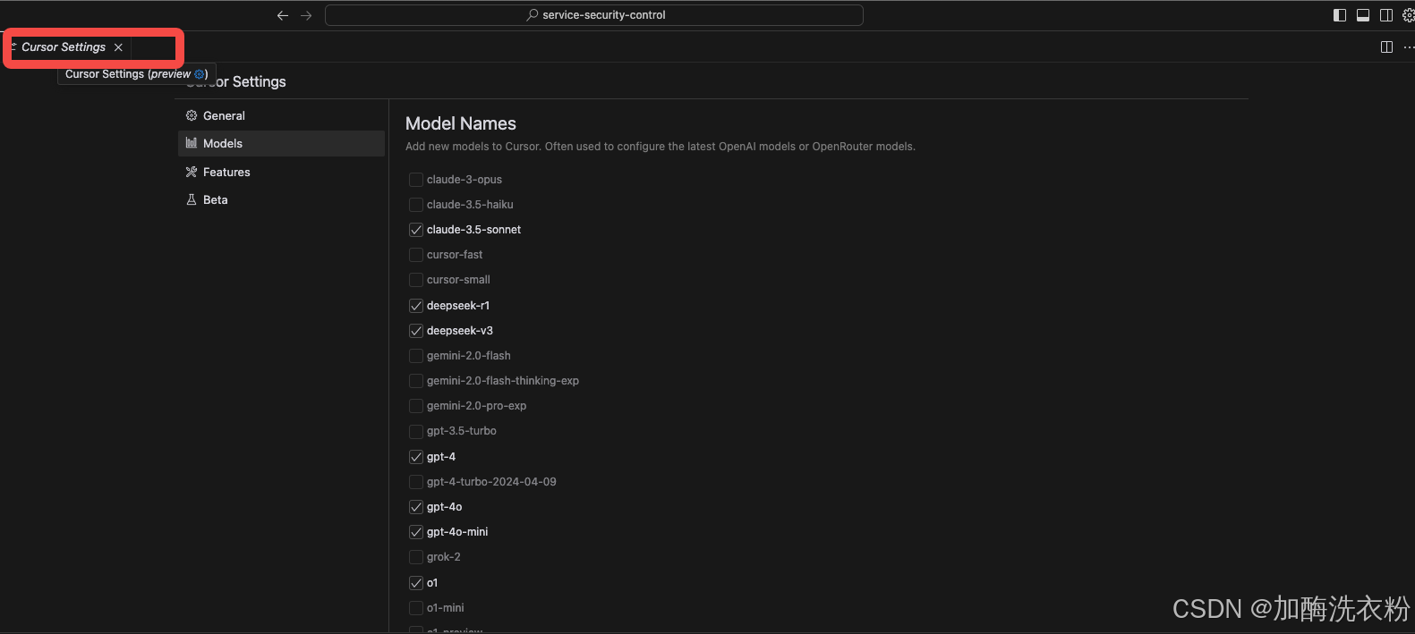Close the Cursor Settings tab
The width and height of the screenshot is (1415, 634).
click(x=118, y=47)
